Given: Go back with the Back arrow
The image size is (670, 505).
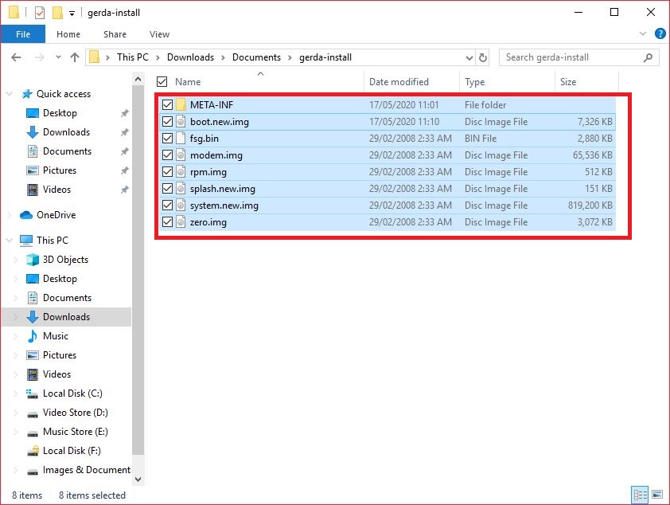Looking at the screenshot, I should tap(16, 57).
